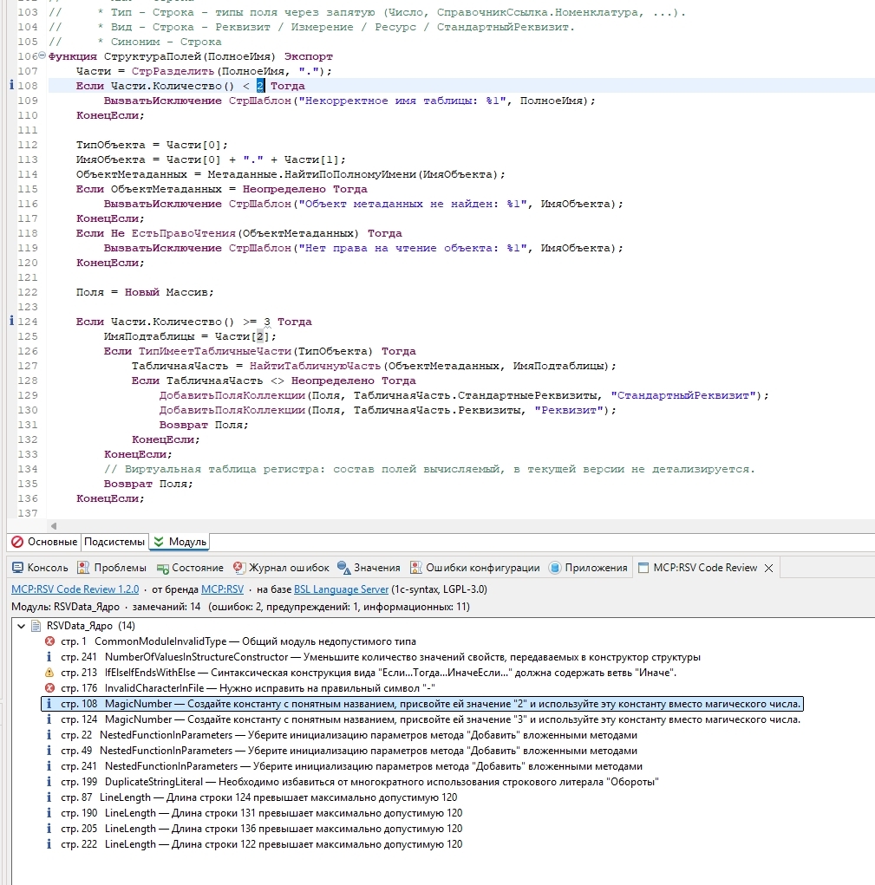Select стр. 222 LineLength issue
Viewport: 875px width, 885px height.
click(x=261, y=844)
